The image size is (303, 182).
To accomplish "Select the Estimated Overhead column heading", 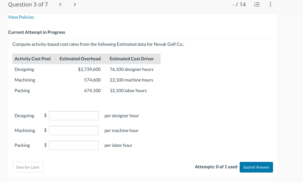I will point(80,59).
